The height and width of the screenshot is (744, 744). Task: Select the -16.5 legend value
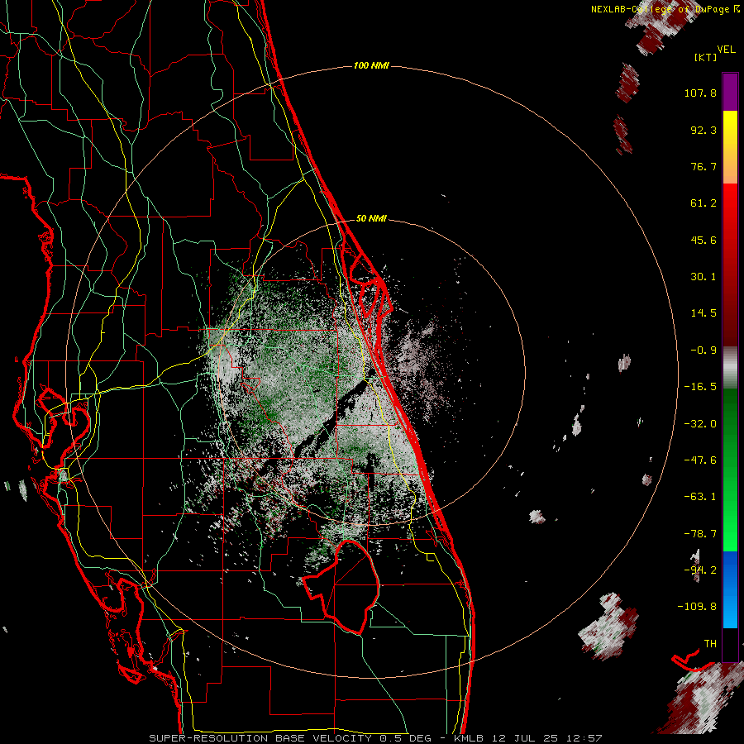click(700, 387)
